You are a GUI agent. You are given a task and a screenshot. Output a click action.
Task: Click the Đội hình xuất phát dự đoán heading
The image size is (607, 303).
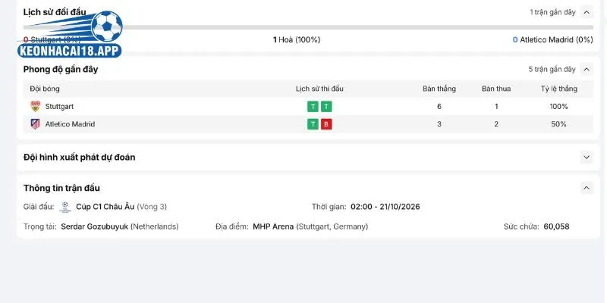[x=80, y=158]
